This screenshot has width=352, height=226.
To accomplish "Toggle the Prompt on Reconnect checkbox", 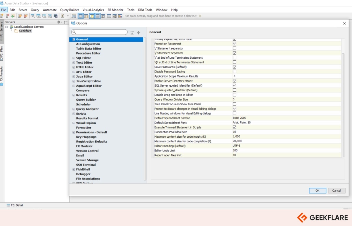I will click(235, 44).
